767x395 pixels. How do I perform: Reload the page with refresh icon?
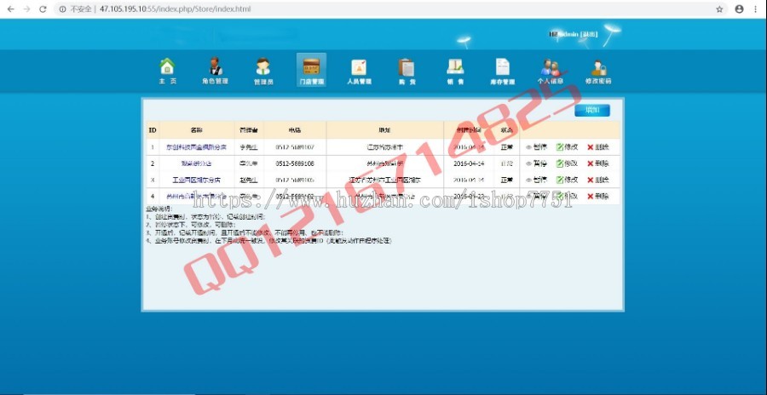coord(43,9)
